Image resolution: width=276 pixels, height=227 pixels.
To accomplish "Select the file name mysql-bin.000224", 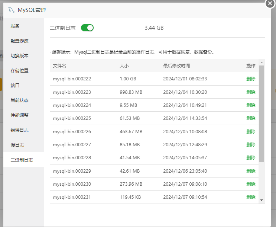I will coord(72,105).
